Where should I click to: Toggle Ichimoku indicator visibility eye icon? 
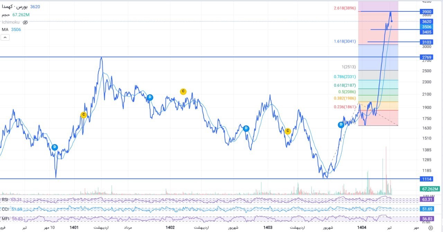pyautogui.click(x=25, y=22)
